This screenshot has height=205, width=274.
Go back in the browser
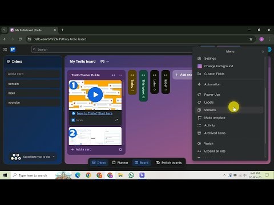coord(5,39)
